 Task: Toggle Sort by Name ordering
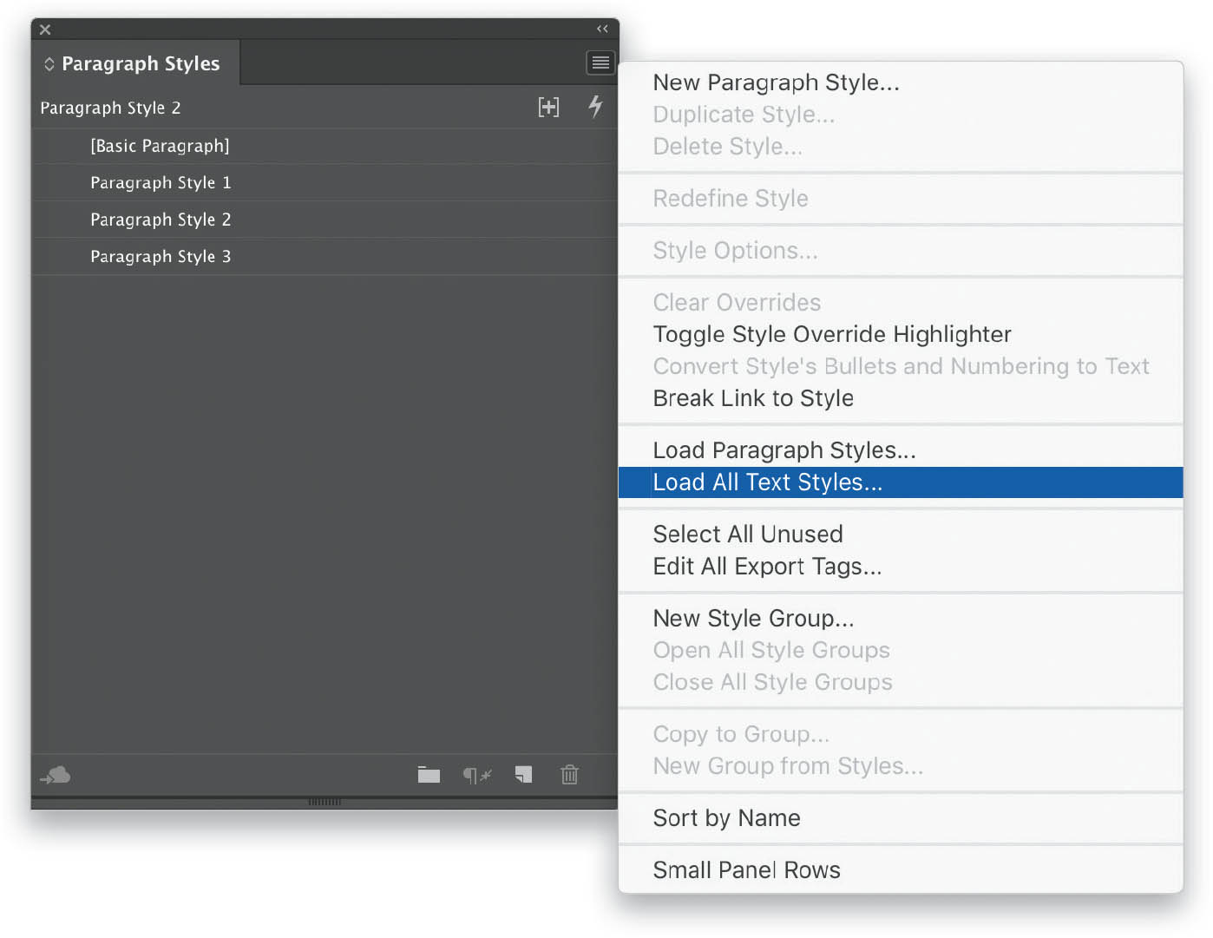click(x=726, y=817)
